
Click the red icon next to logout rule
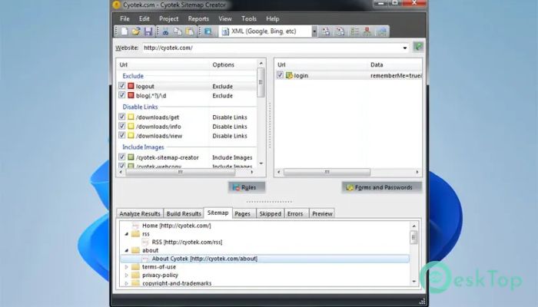point(131,86)
